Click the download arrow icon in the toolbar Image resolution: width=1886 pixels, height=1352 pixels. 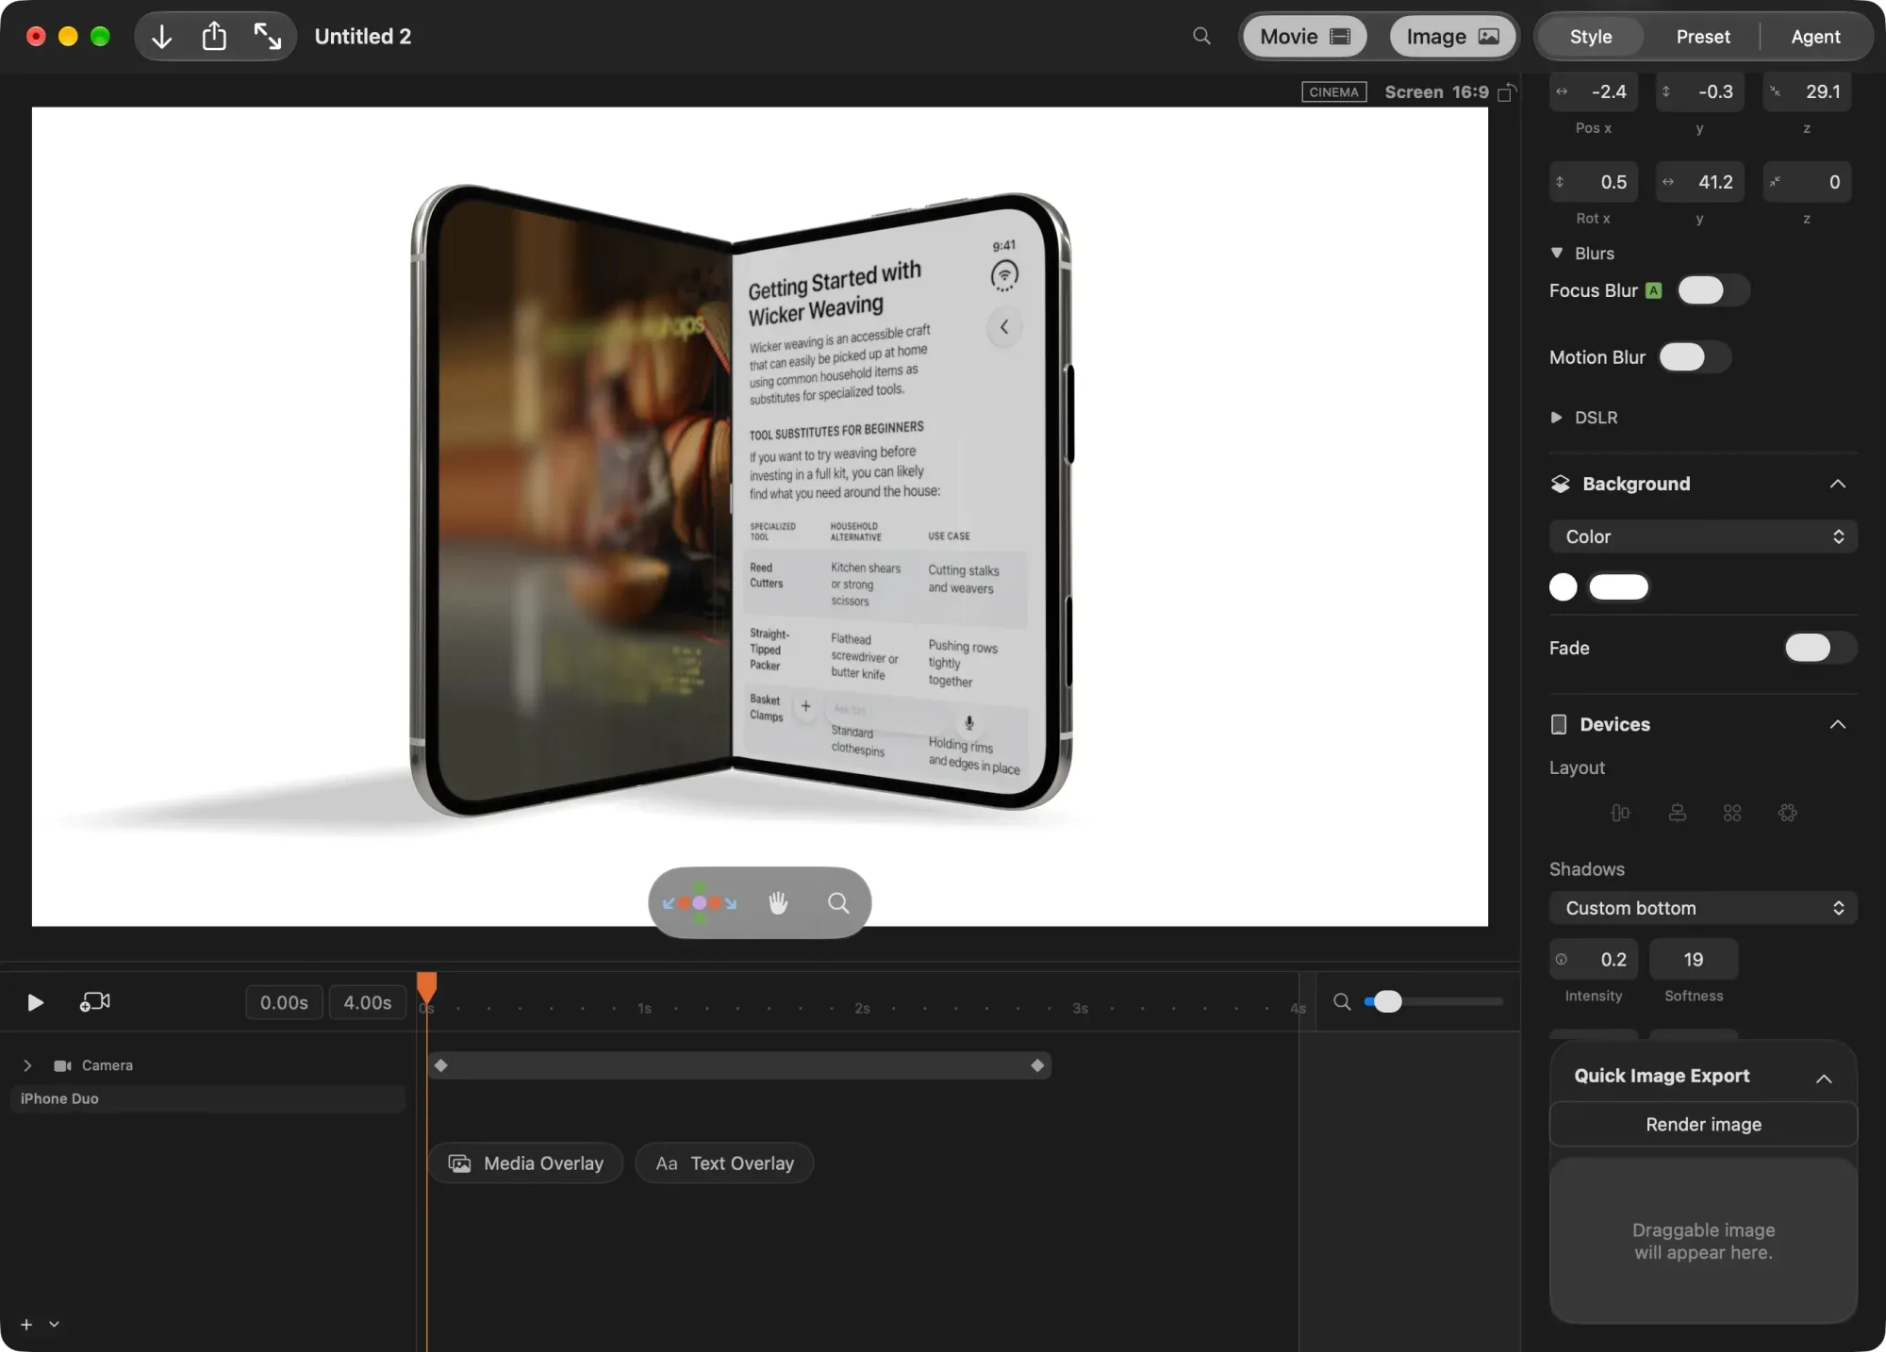162,37
